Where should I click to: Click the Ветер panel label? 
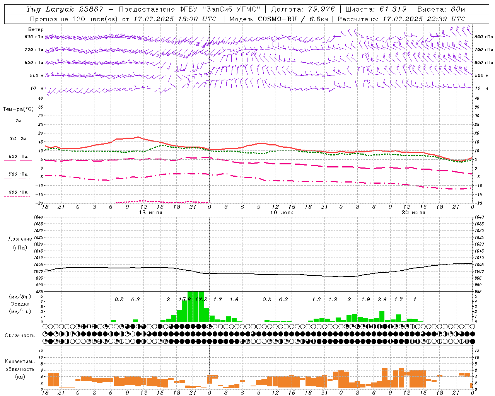point(36,29)
